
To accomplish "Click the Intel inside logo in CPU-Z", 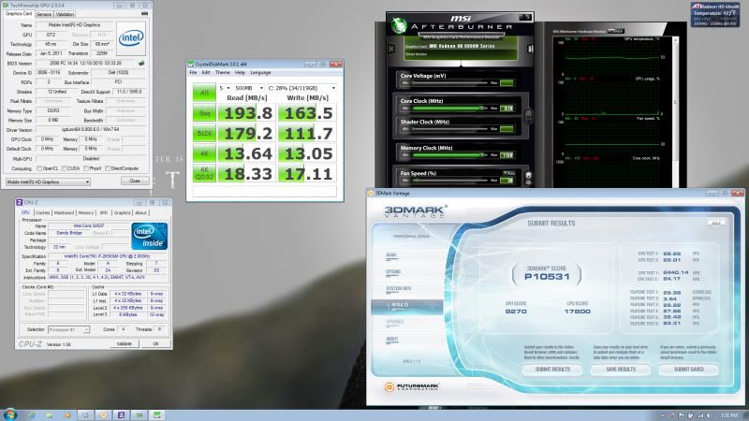I will click(149, 237).
